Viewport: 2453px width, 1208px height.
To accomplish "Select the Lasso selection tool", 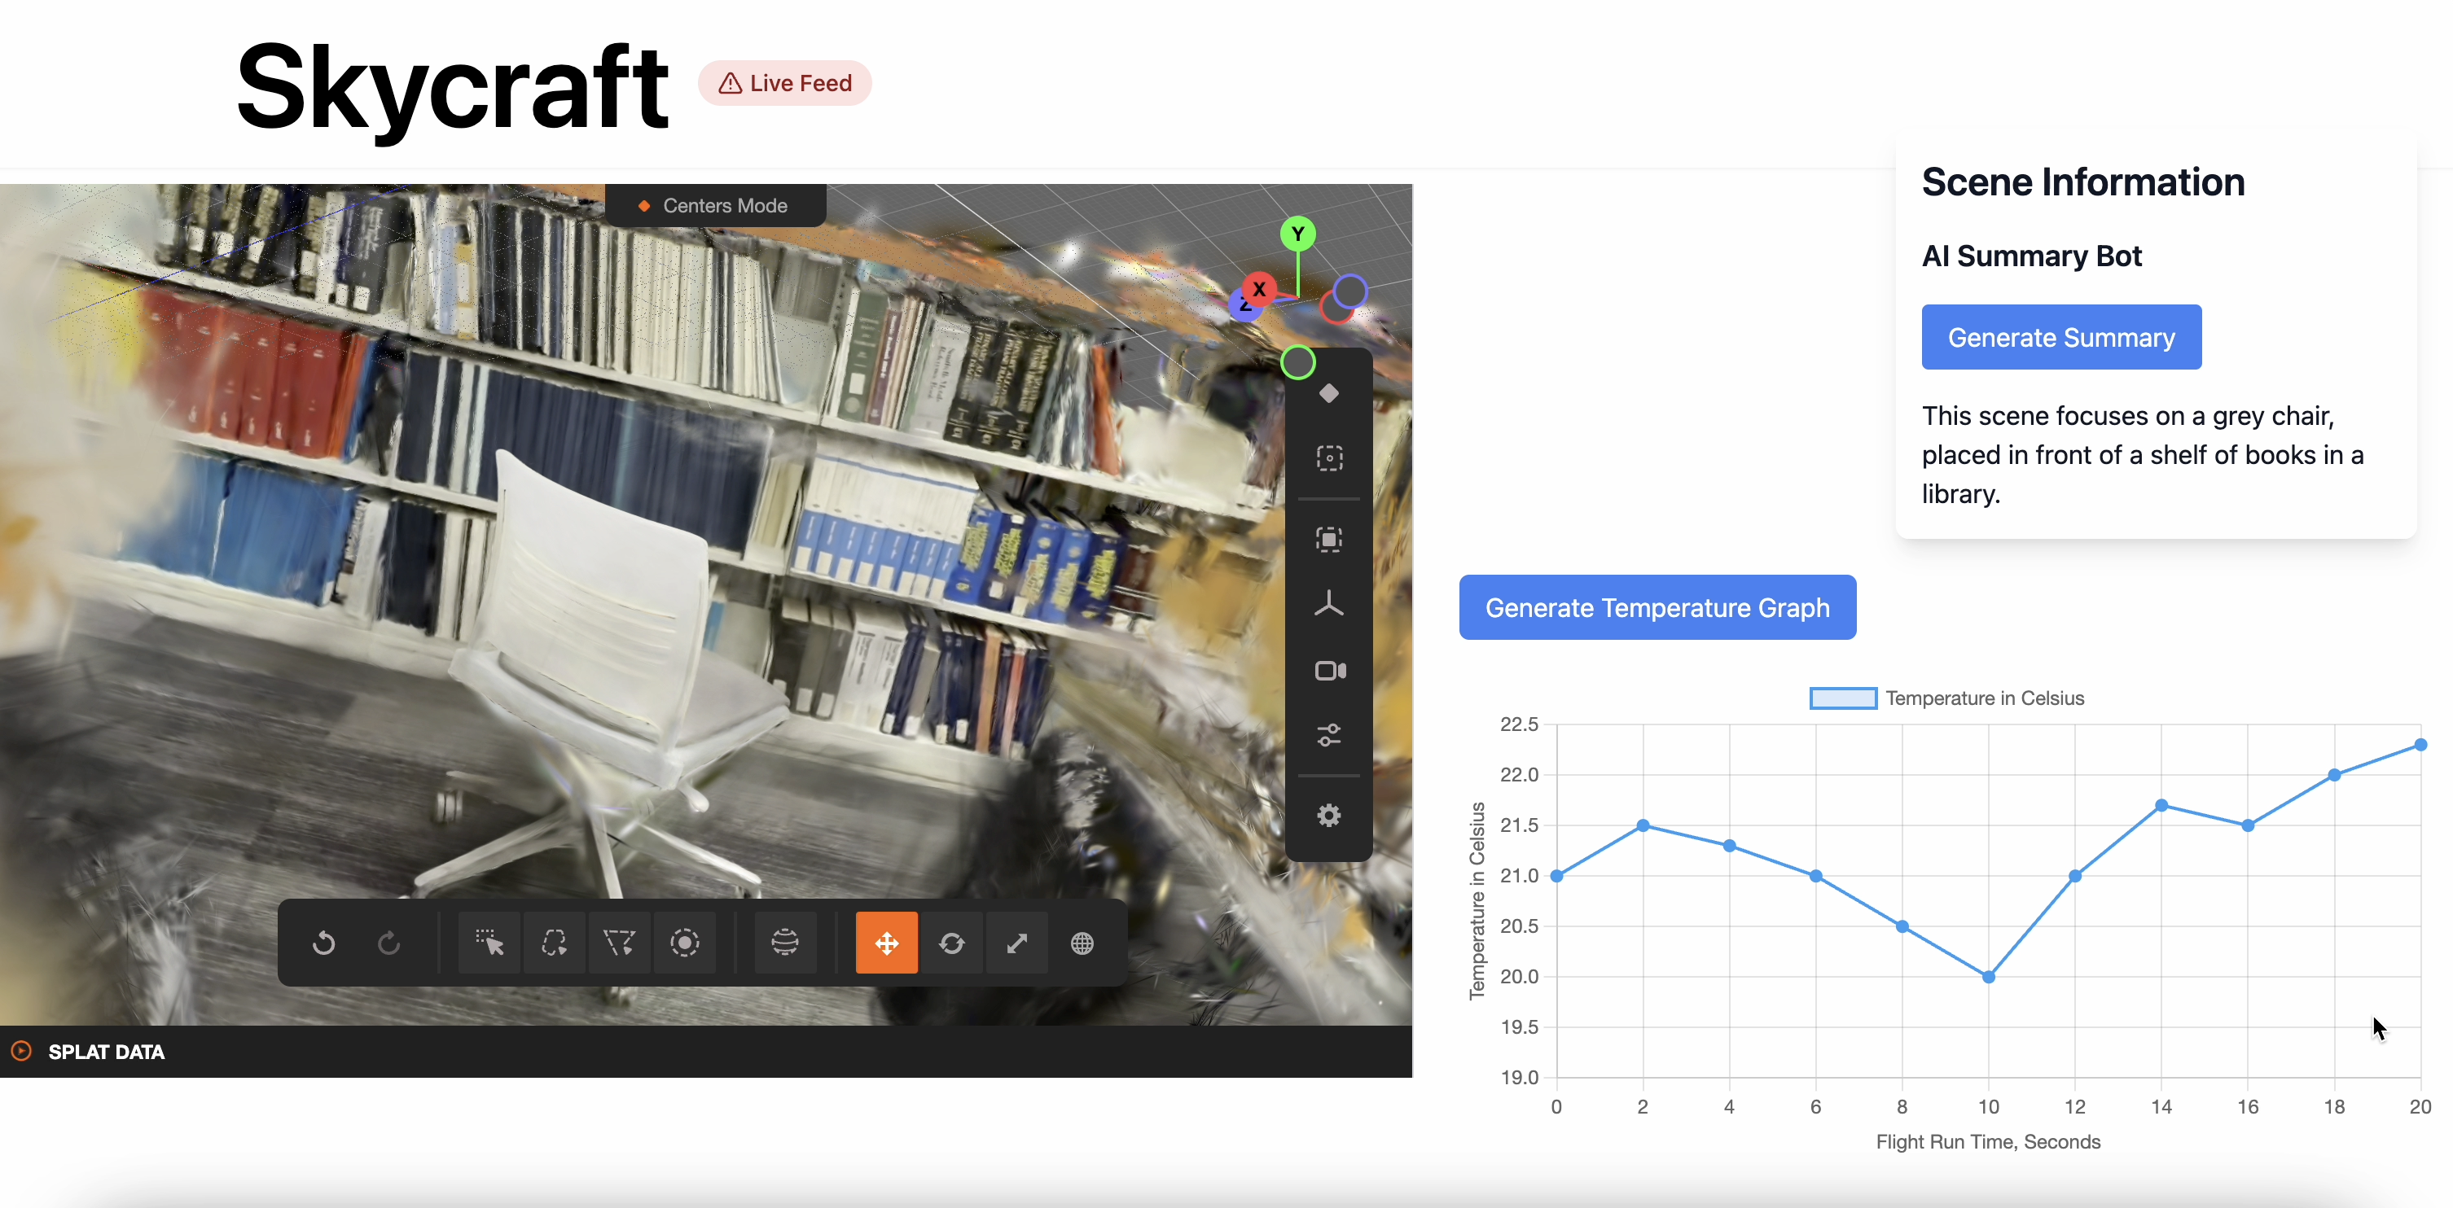I will point(555,944).
